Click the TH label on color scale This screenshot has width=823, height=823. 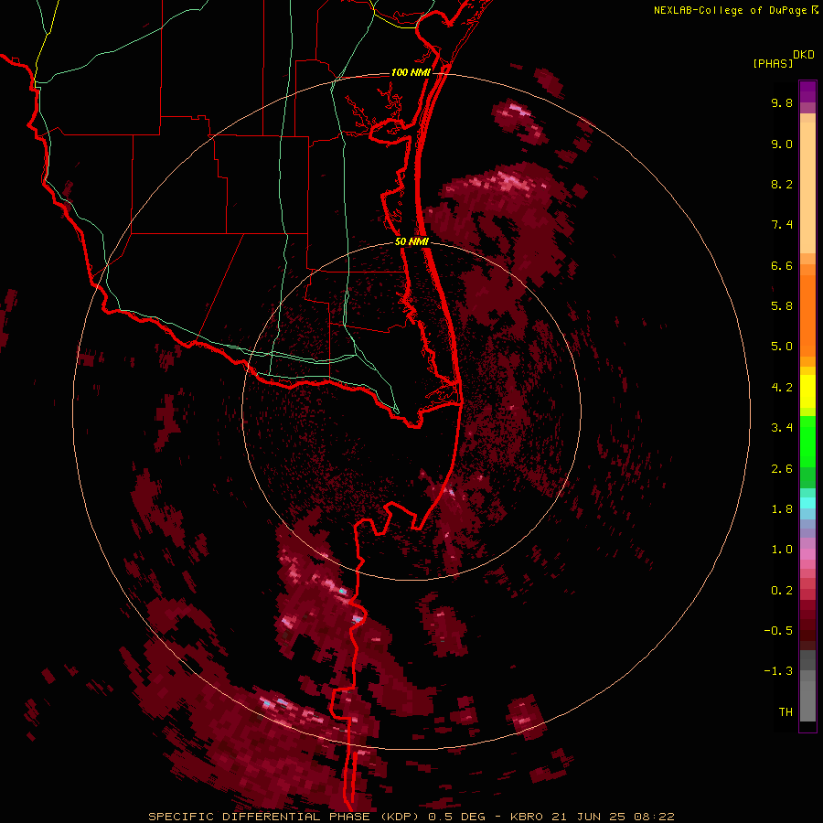pyautogui.click(x=786, y=712)
